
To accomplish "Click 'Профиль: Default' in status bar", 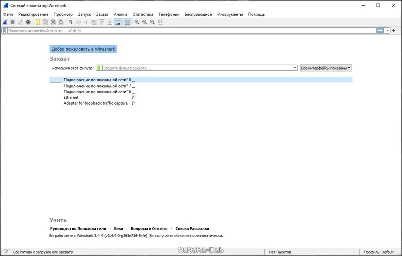I will click(x=379, y=252).
